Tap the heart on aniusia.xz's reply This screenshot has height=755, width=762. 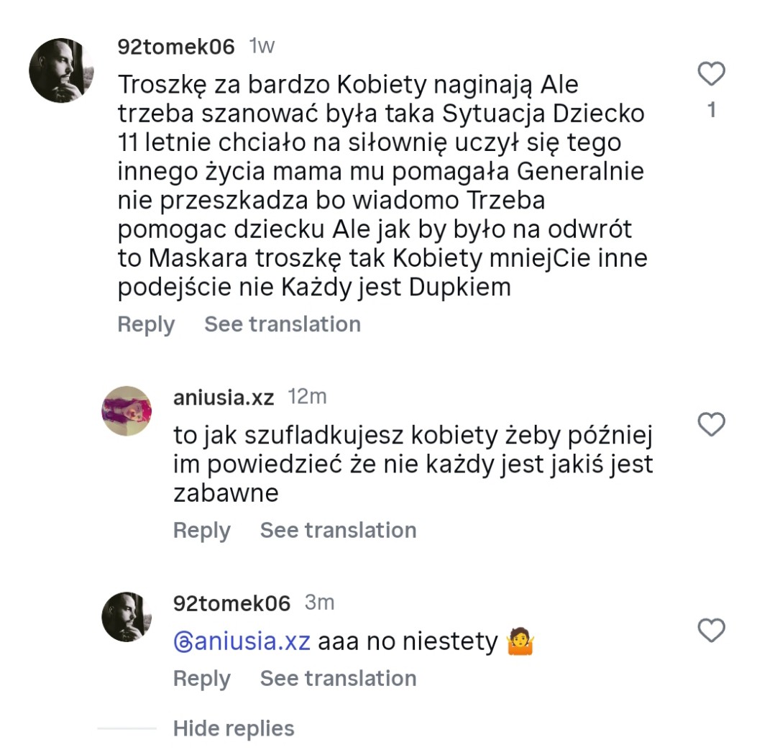(x=712, y=425)
